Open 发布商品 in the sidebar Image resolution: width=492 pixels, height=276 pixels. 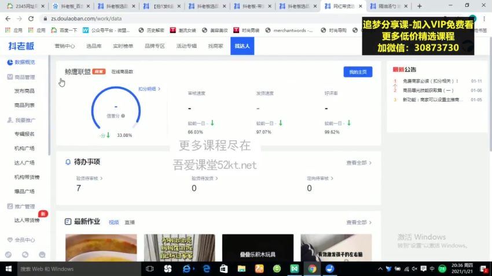24,91
